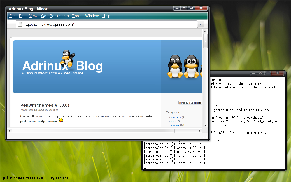This screenshot has height=182, width=291.
Task: Click the 'file COPYING for licensing info.' terminal line
Action: pyautogui.click(x=238, y=133)
